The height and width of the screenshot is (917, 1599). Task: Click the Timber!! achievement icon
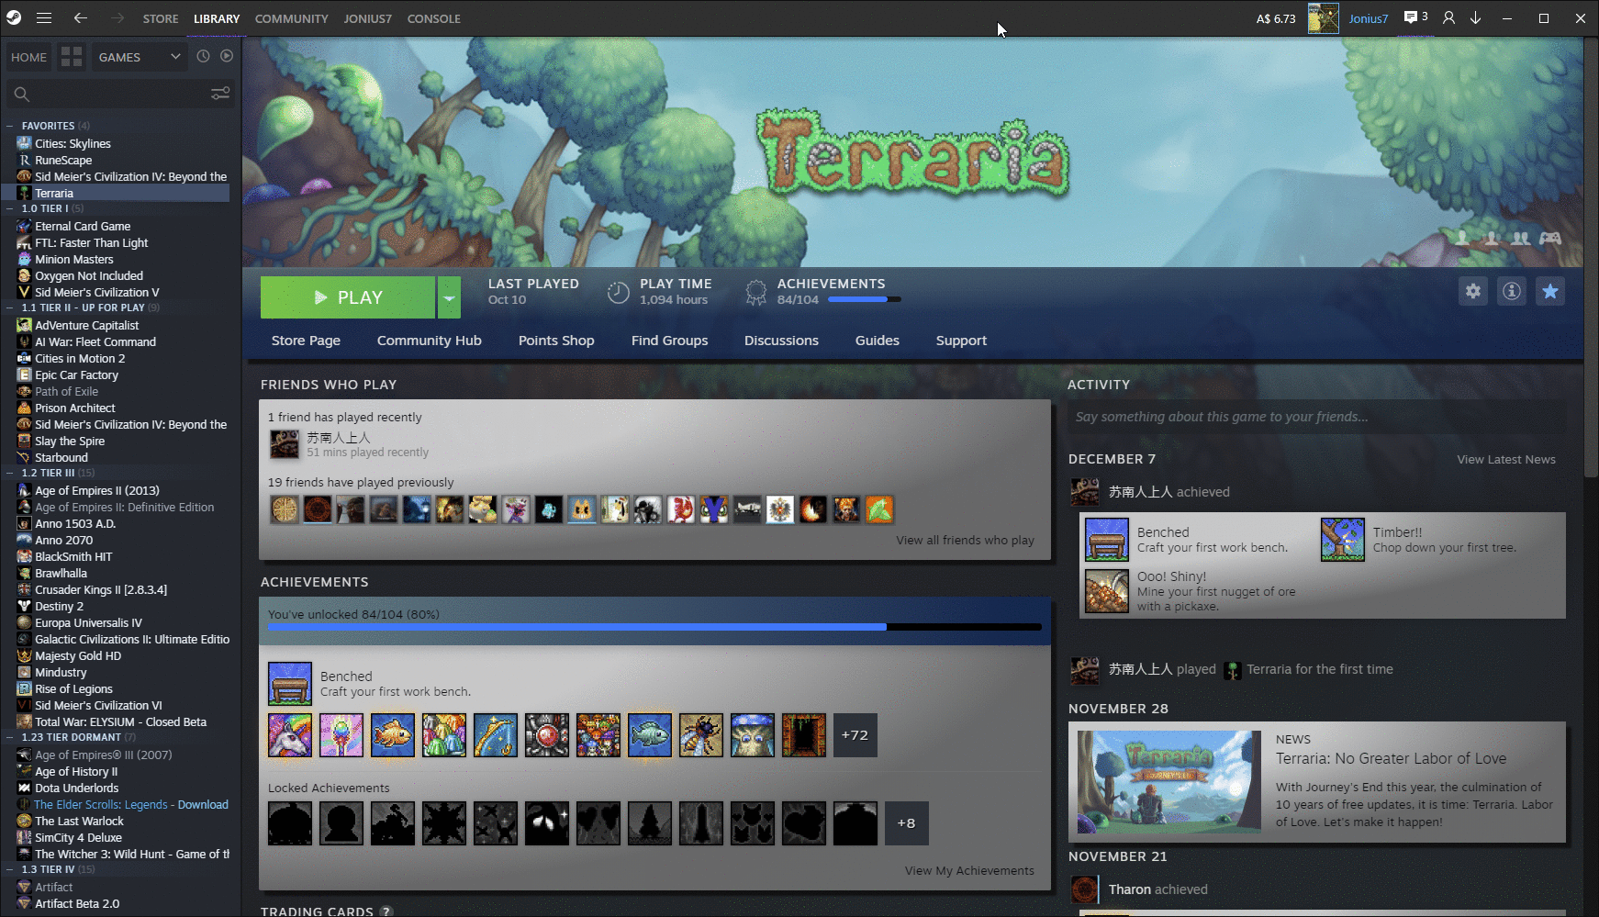click(1343, 540)
